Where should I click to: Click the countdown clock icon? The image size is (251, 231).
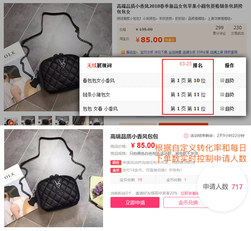pos(186,136)
